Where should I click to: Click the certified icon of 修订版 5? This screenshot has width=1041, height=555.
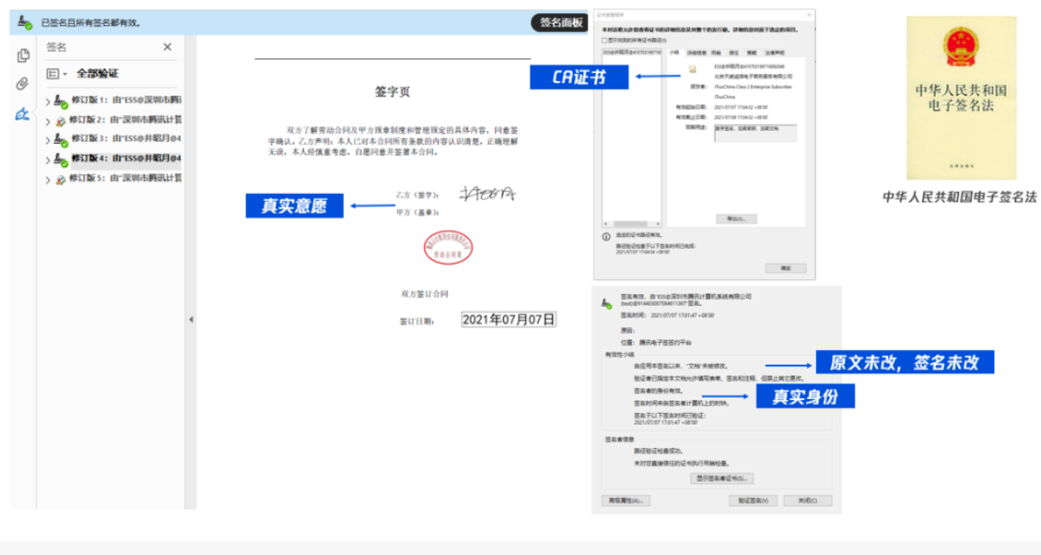click(60, 179)
